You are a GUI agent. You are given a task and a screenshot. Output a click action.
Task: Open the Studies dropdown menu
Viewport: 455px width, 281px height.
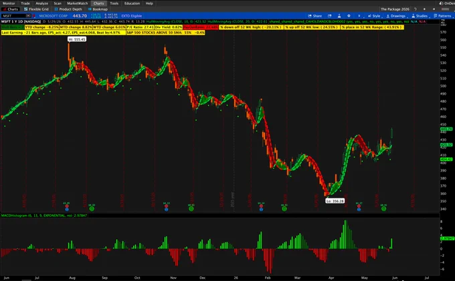(x=420, y=16)
